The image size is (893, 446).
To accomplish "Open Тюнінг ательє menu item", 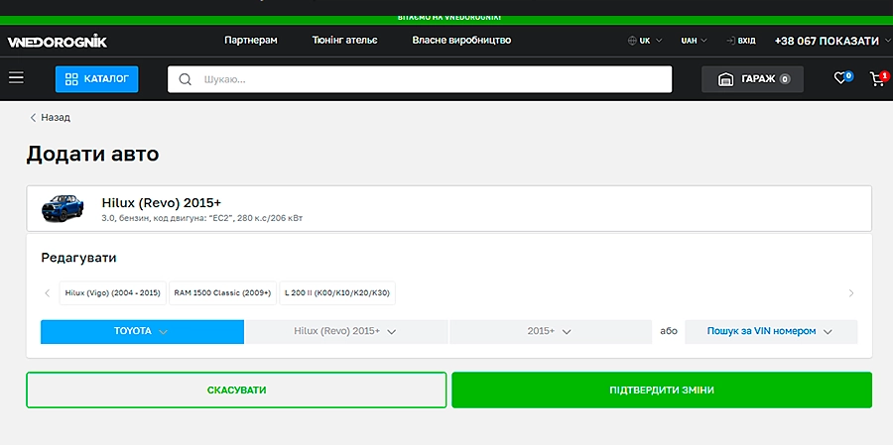I will (x=344, y=41).
